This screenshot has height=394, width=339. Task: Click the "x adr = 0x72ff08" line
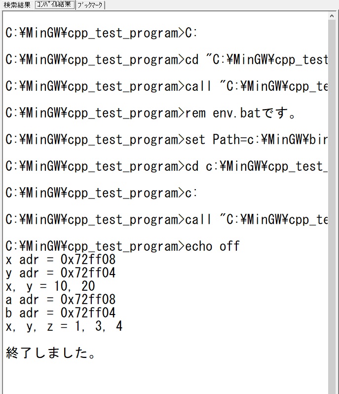tap(61, 260)
